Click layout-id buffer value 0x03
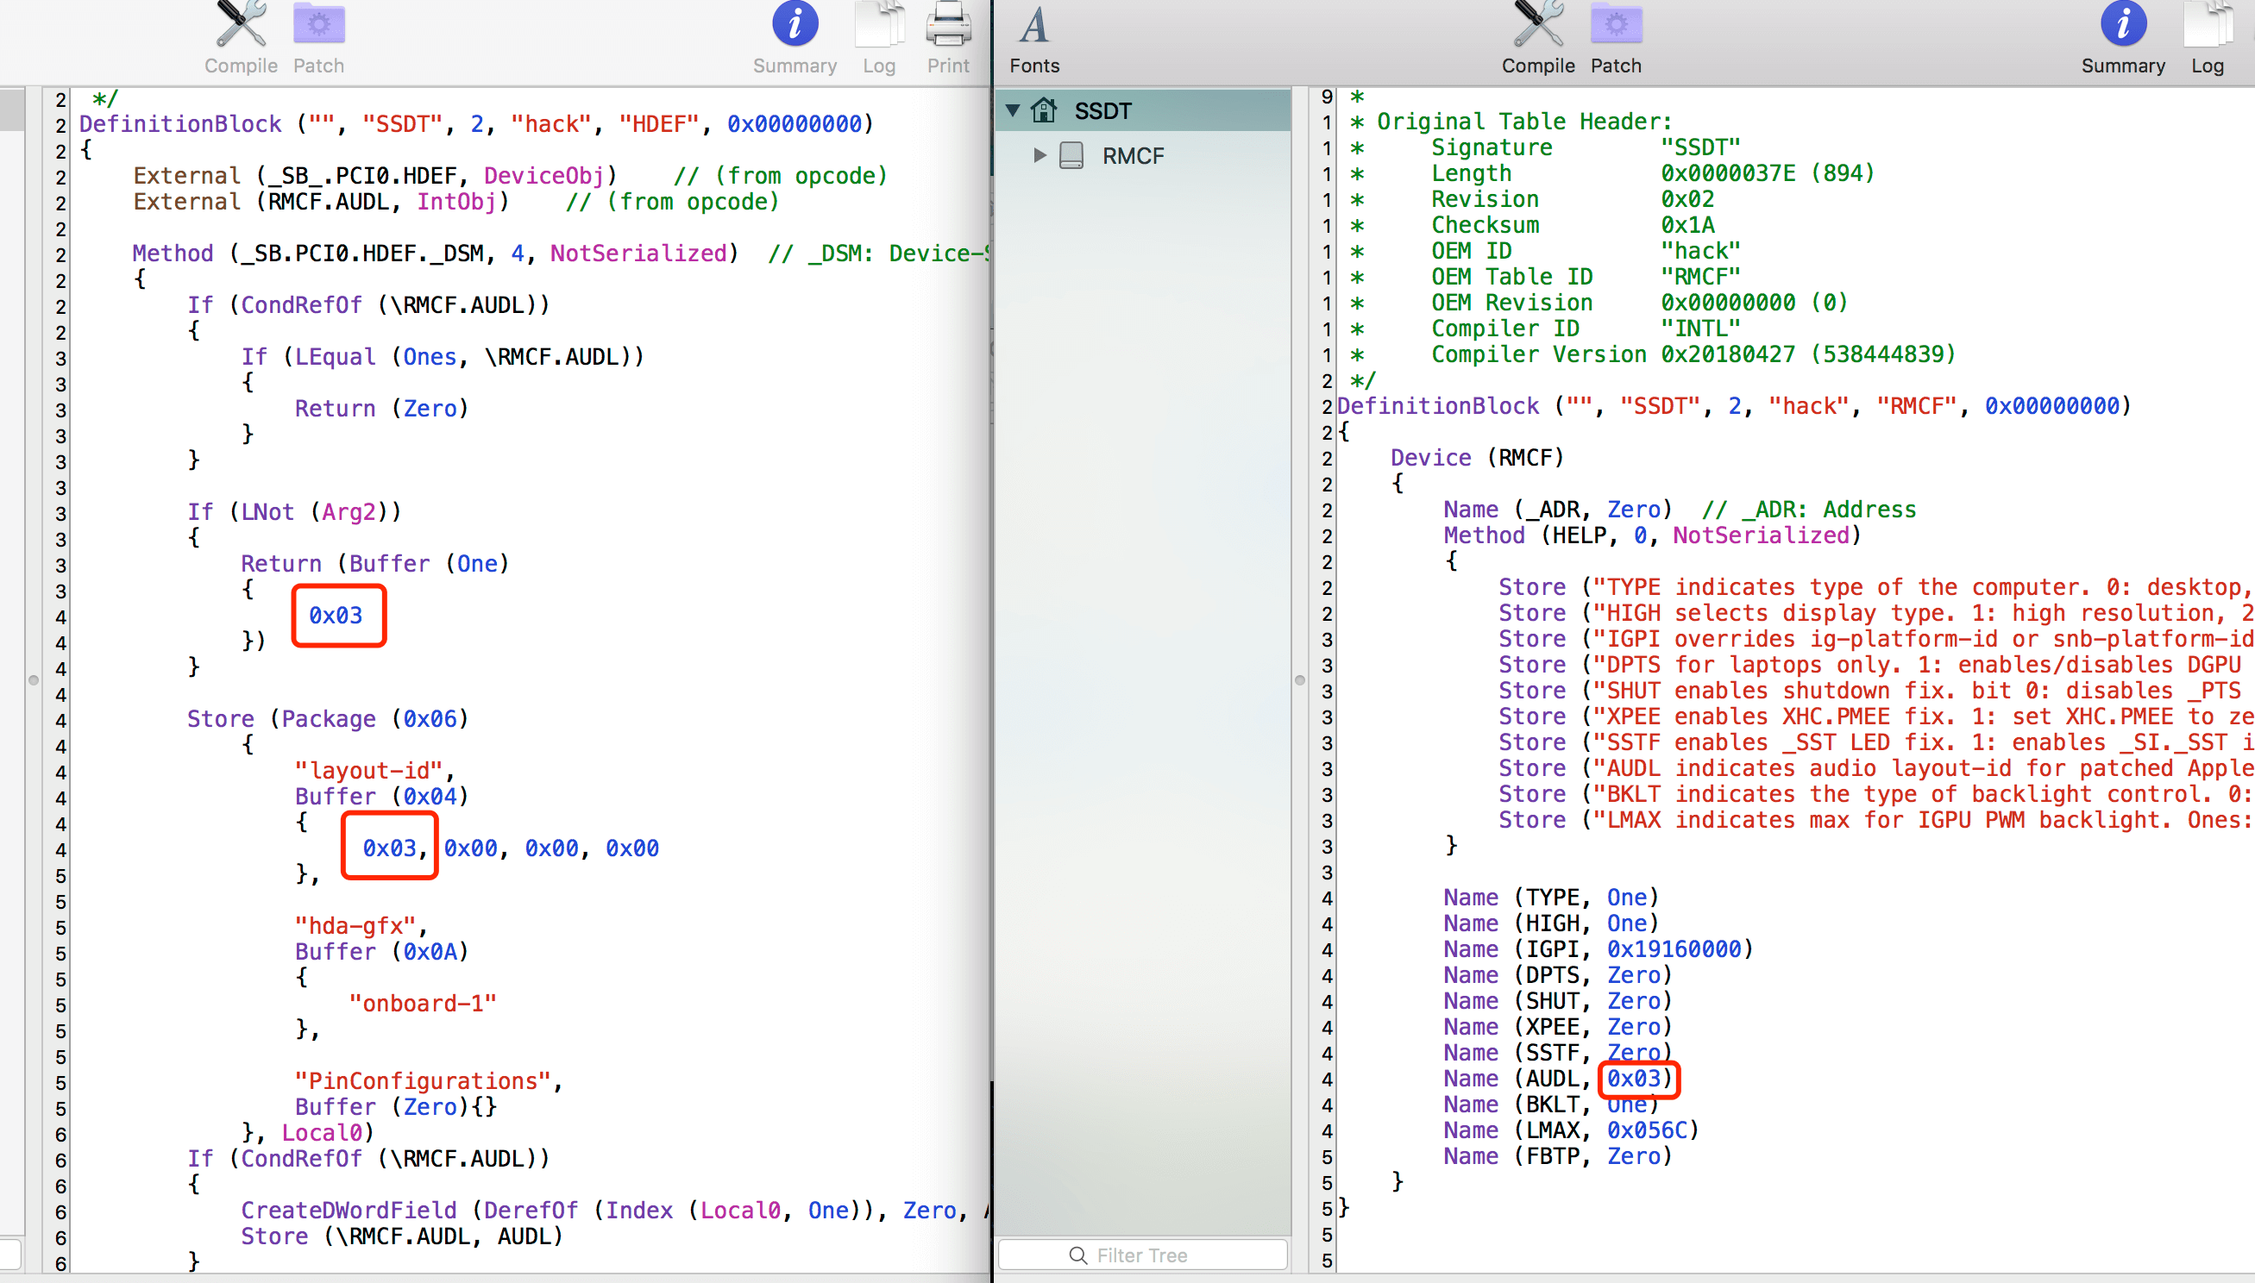The height and width of the screenshot is (1283, 2255). [389, 848]
